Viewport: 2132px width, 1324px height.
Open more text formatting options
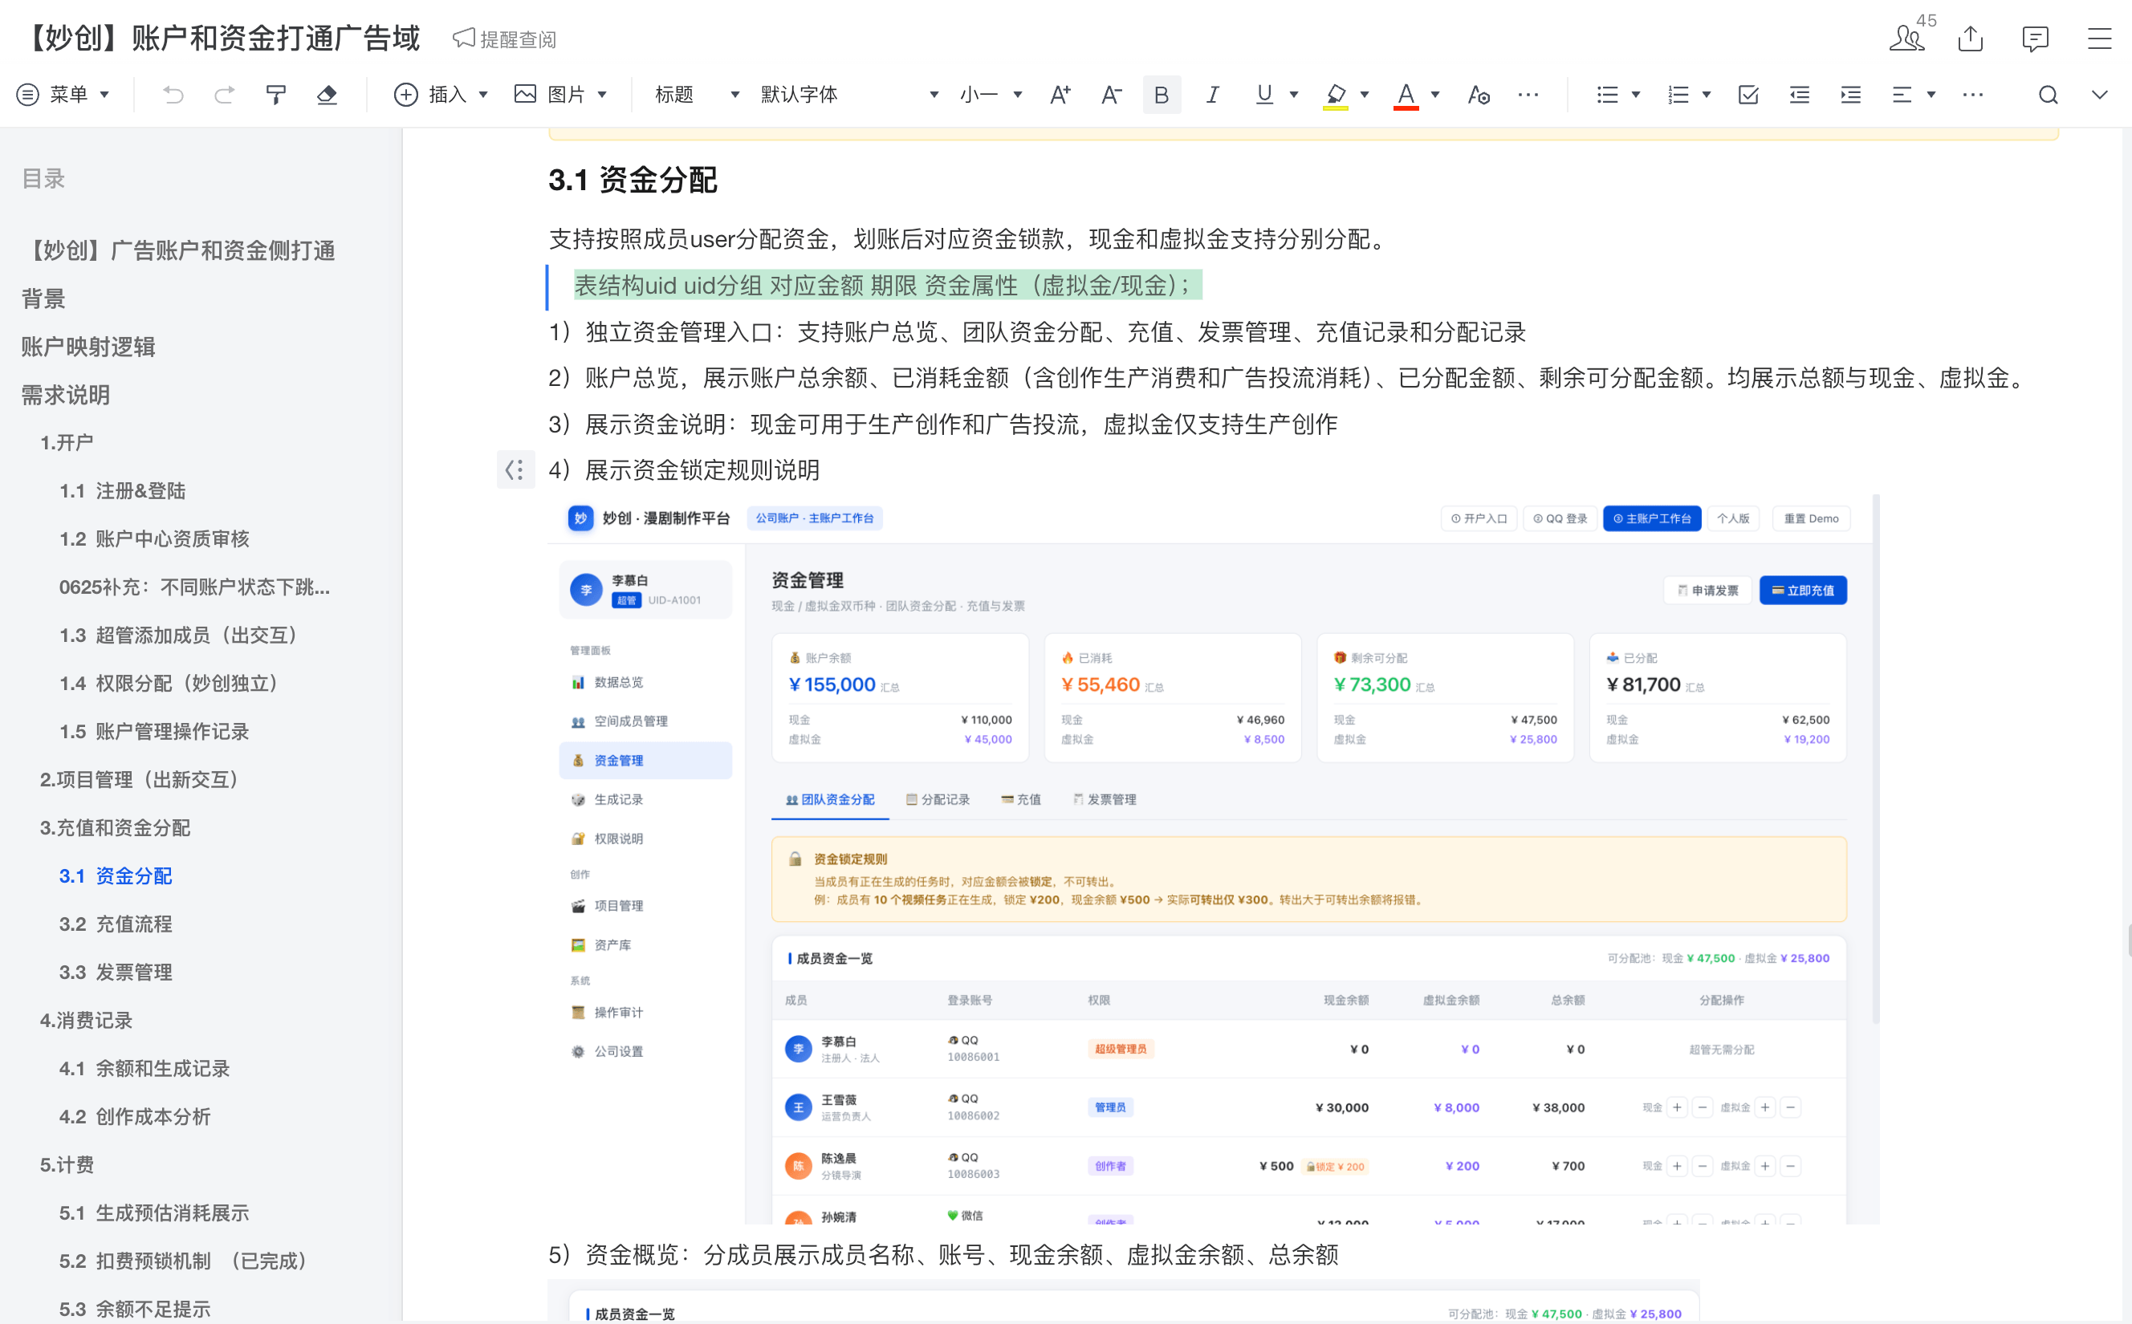click(x=1528, y=95)
